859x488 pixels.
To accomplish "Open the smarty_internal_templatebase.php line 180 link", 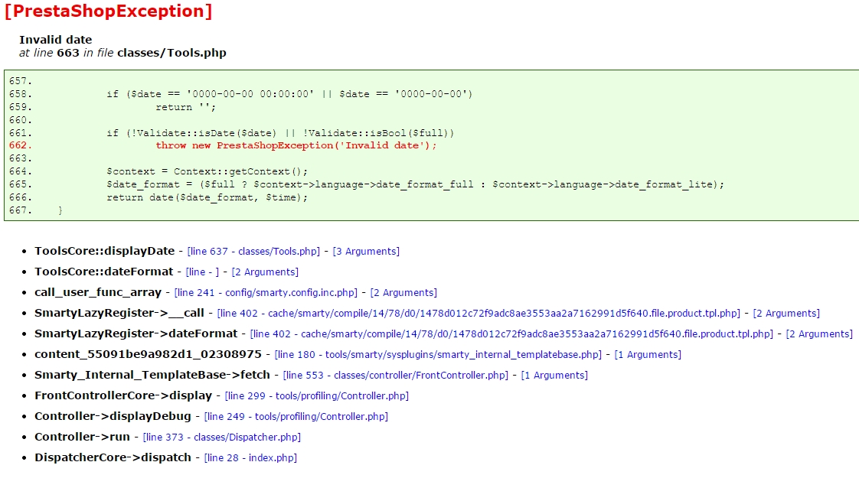I will point(438,354).
